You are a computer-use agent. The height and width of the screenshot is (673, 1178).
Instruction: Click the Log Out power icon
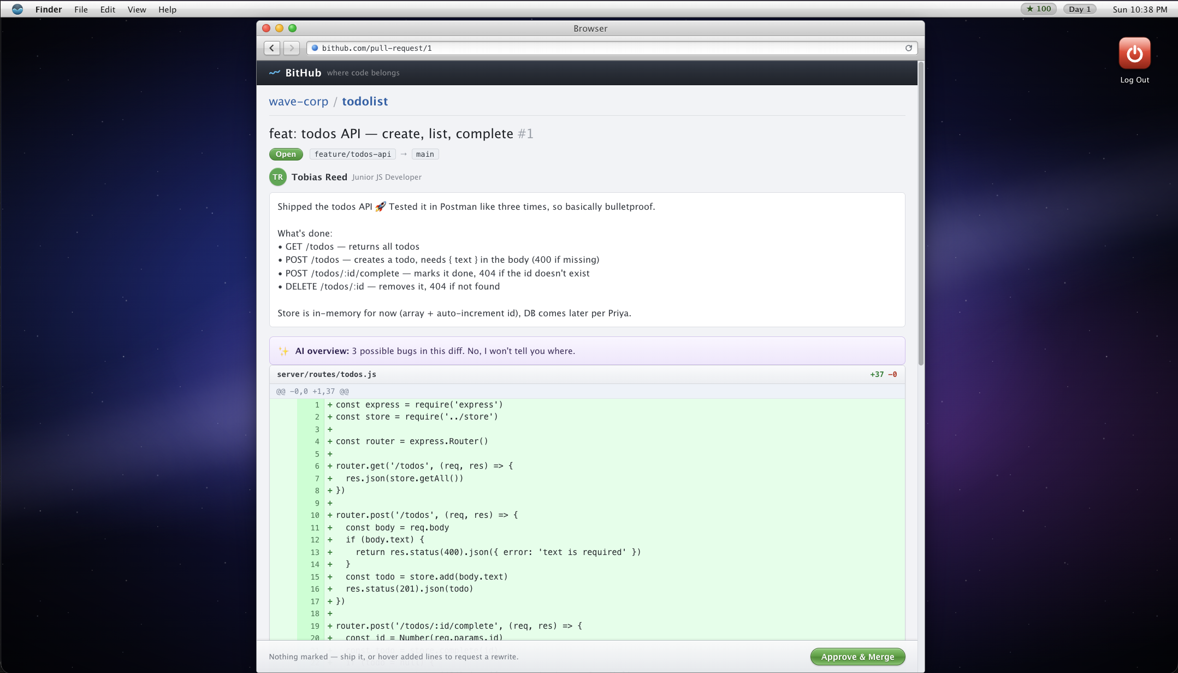pos(1134,53)
